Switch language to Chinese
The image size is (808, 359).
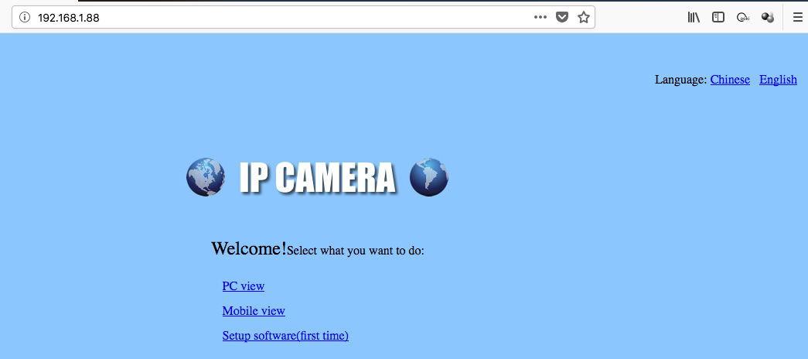pos(730,80)
